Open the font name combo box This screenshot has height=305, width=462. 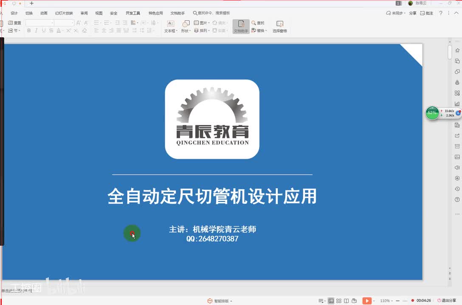tap(39, 22)
